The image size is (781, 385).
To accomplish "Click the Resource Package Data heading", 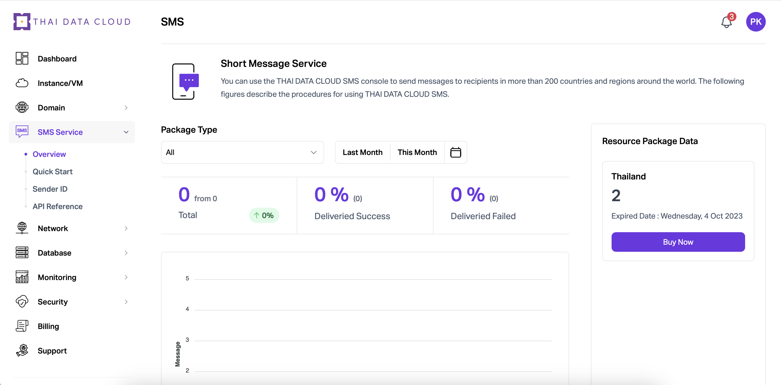I will coord(650,141).
